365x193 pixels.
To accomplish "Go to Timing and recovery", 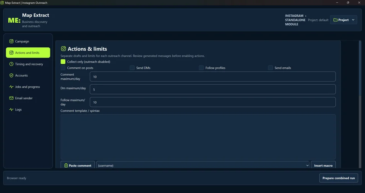I will click(x=28, y=64).
